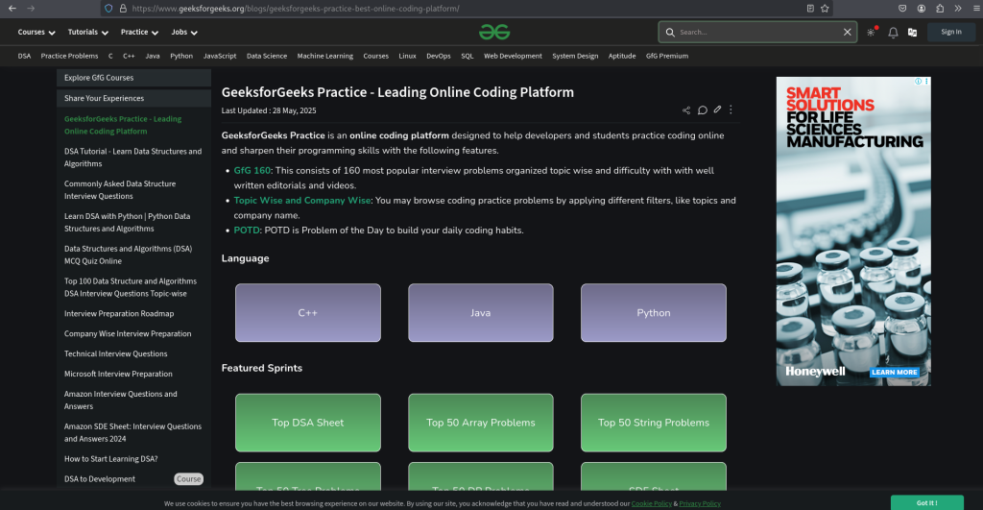Open the language translate icon
This screenshot has height=510, width=983.
click(912, 33)
